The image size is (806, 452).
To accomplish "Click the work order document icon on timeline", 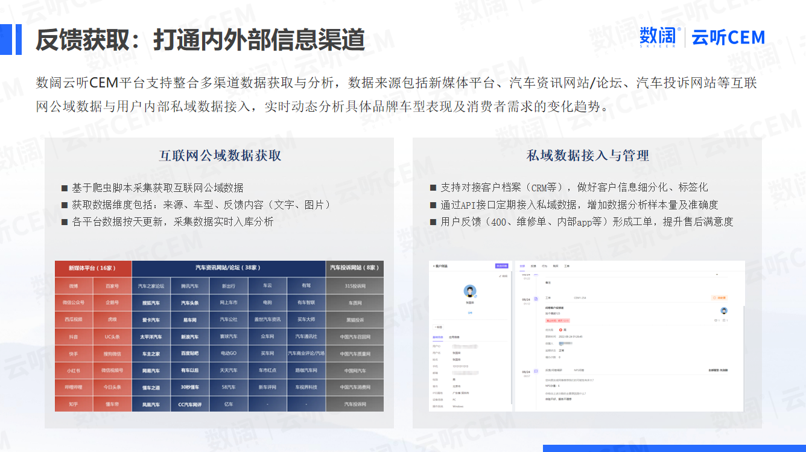I will (x=536, y=299).
